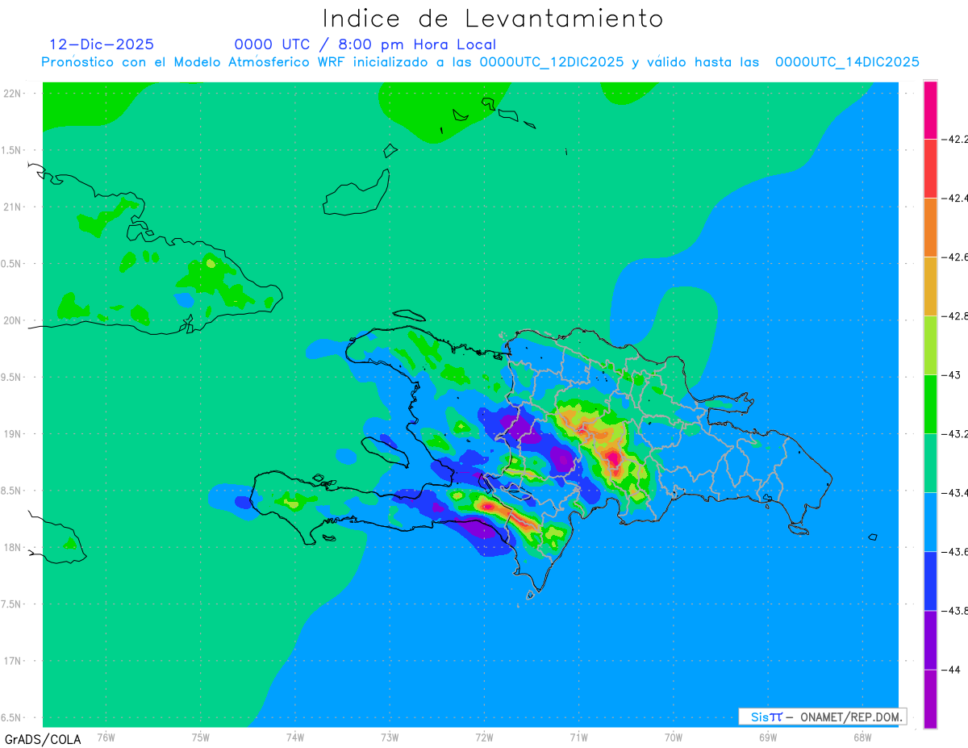Click '0000 UTC / 8:00 pm Hora Local' text

tap(365, 44)
